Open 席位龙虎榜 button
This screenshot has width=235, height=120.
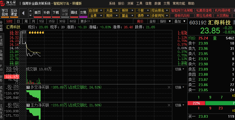click(204, 16)
